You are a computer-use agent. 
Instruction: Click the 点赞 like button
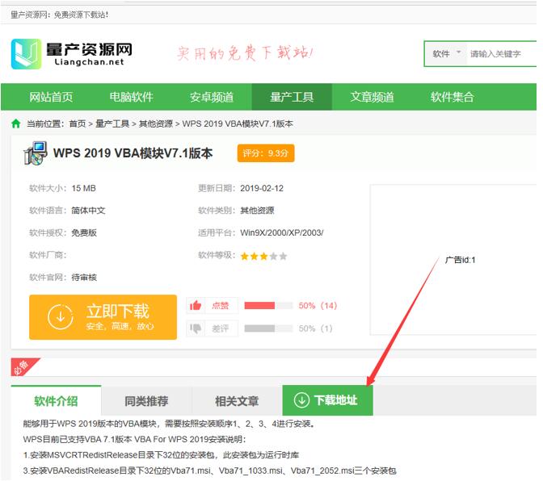point(213,305)
